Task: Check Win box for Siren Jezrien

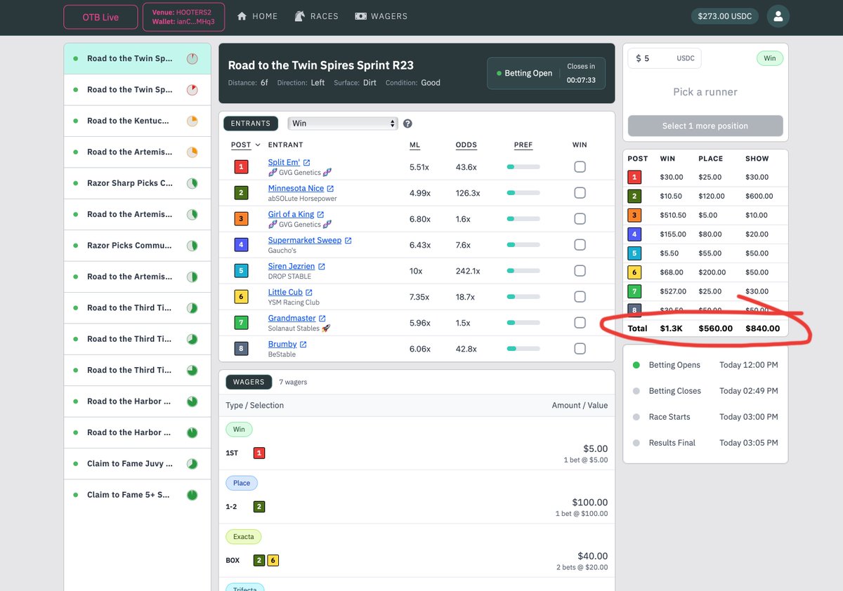Action: (x=580, y=271)
